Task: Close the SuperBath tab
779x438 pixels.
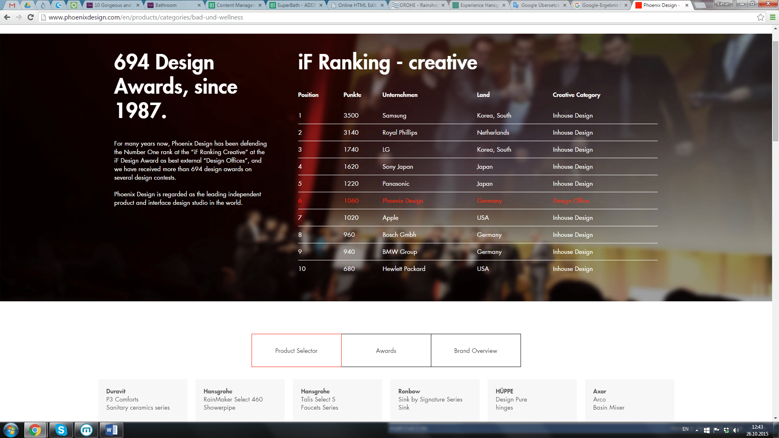Action: pyautogui.click(x=321, y=5)
